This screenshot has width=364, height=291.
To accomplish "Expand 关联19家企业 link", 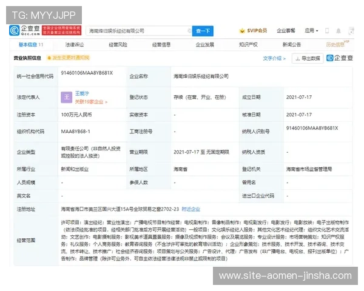I will click(x=91, y=102).
